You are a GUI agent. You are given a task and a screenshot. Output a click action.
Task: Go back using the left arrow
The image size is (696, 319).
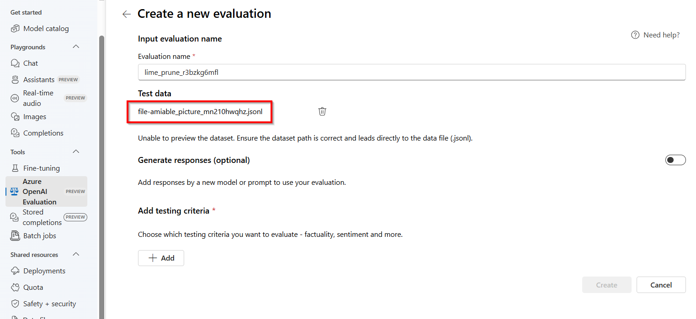click(127, 14)
